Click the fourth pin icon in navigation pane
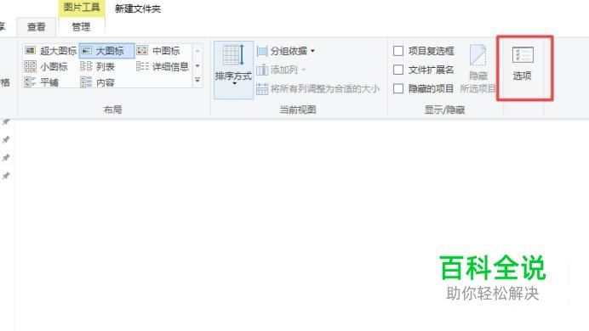This screenshot has height=331, width=589. [x=6, y=176]
